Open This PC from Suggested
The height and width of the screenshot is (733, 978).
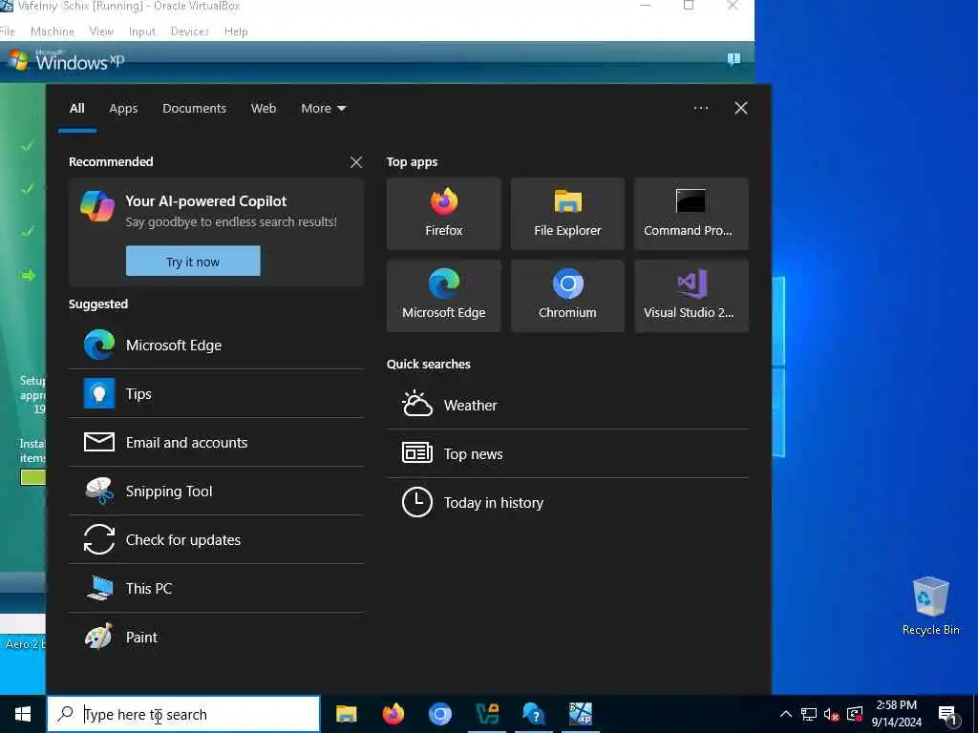pyautogui.click(x=216, y=588)
